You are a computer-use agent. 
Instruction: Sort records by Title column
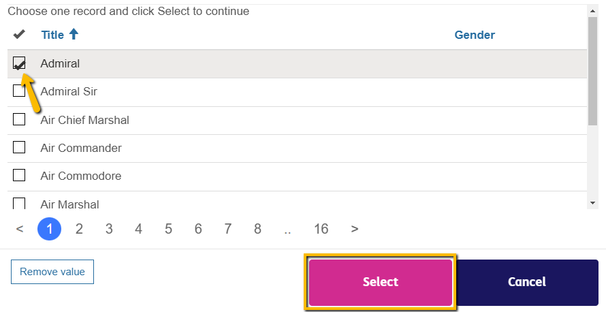(x=52, y=35)
